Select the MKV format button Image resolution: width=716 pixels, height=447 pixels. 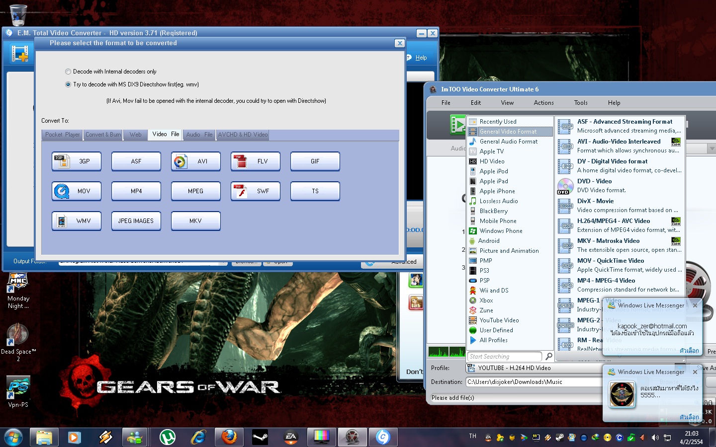(x=196, y=221)
